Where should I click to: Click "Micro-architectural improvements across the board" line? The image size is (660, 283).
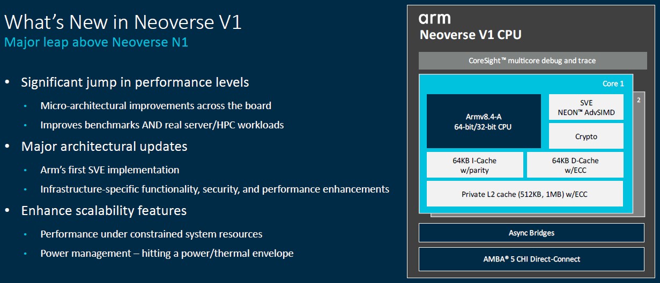[155, 105]
